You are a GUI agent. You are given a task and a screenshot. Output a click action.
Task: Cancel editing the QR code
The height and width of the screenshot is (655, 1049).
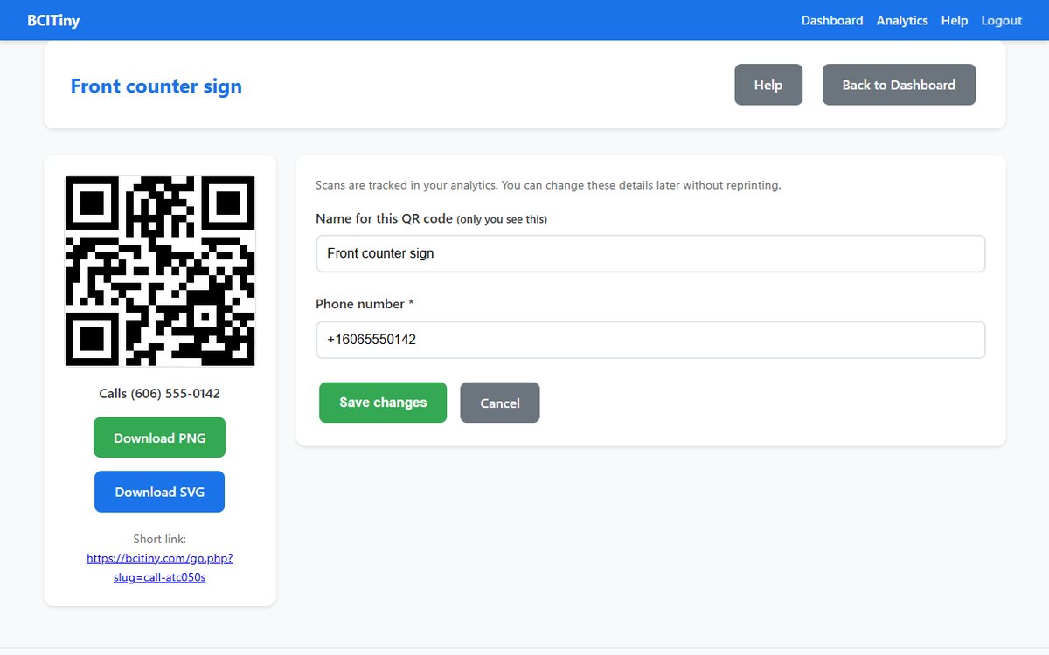coord(500,403)
